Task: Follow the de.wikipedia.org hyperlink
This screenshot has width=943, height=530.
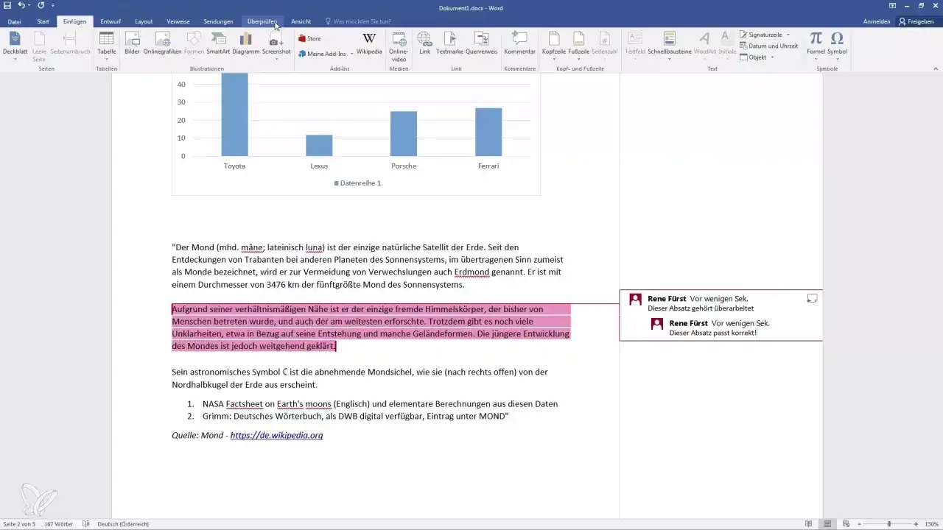Action: pyautogui.click(x=276, y=435)
